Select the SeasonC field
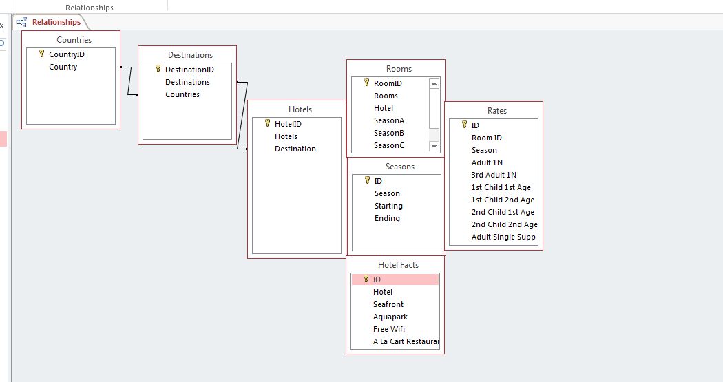Viewport: 723px width, 382px height. point(390,146)
